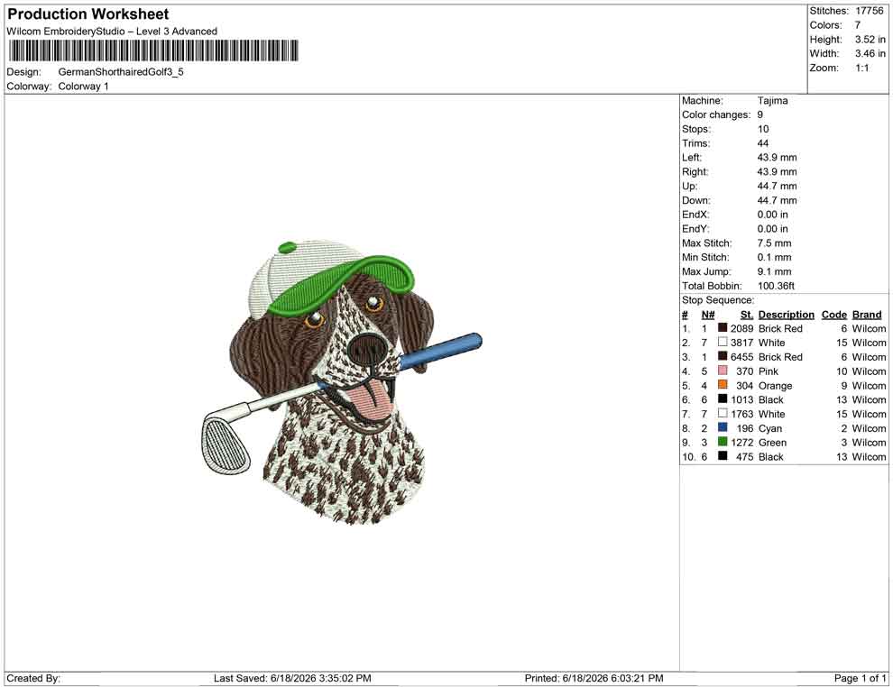Screen dimensions: 893x687
Task: Click the Height value '3.52 in'
Action: [x=870, y=40]
